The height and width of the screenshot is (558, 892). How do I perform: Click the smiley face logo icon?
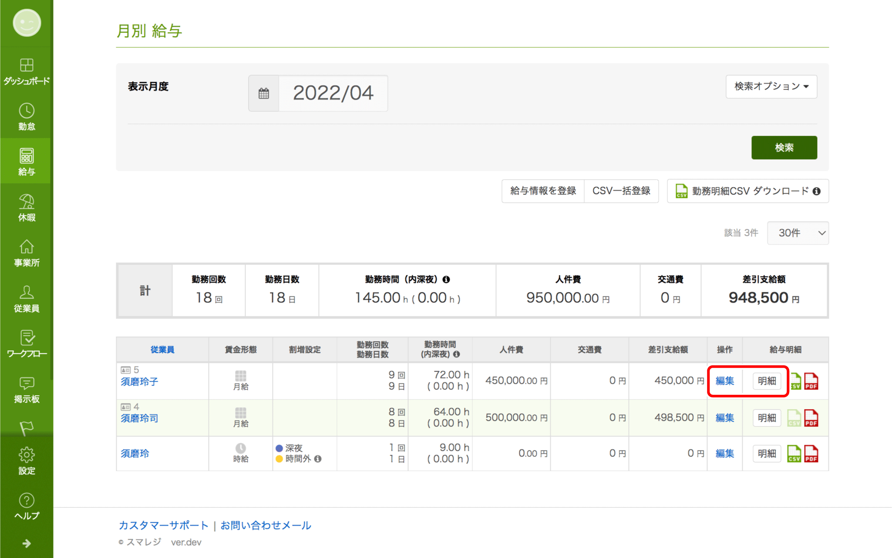27,23
